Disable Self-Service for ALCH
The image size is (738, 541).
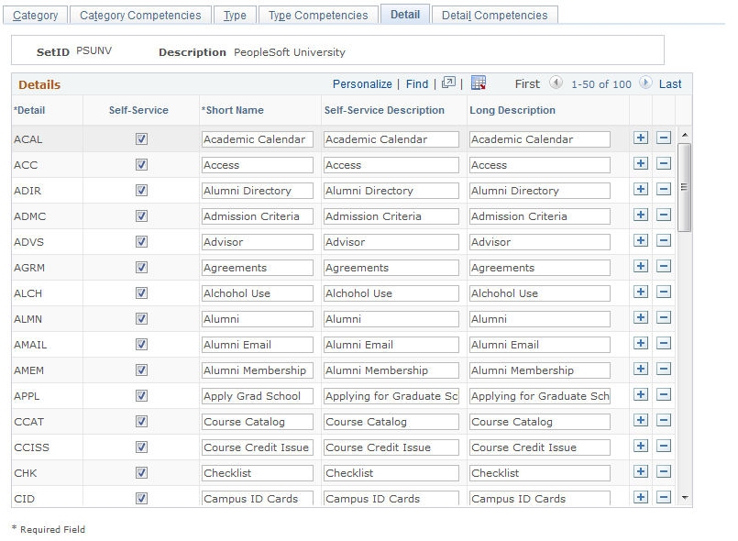tap(142, 293)
